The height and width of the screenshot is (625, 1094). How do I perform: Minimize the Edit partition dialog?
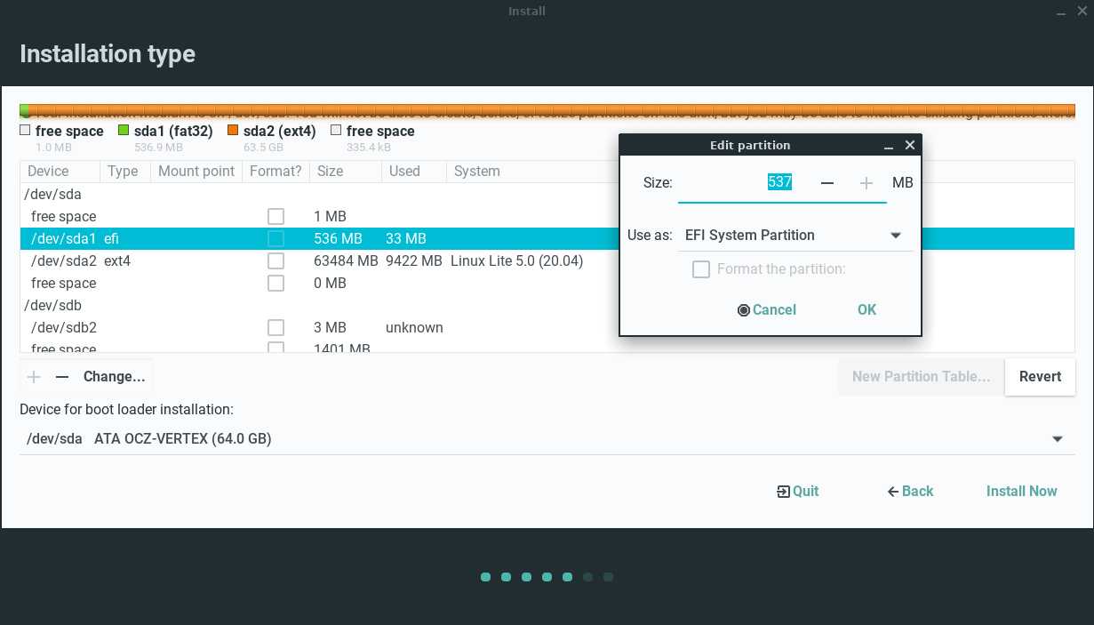[888, 145]
